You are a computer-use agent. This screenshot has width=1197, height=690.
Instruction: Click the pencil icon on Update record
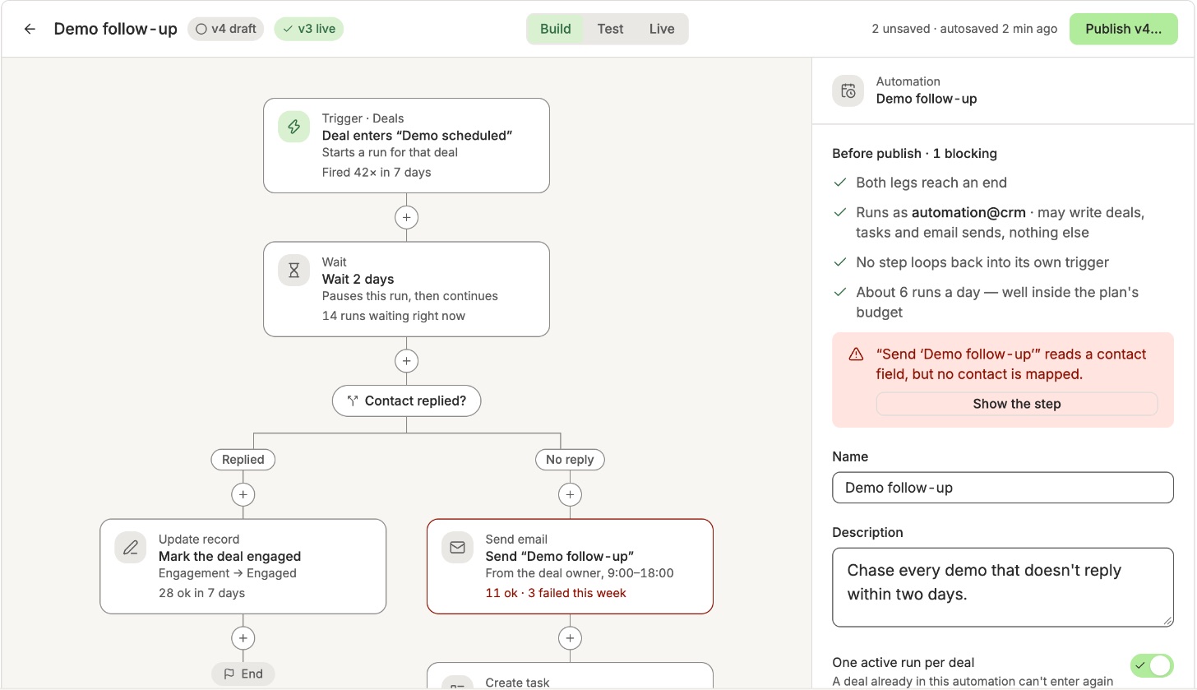[x=131, y=548]
